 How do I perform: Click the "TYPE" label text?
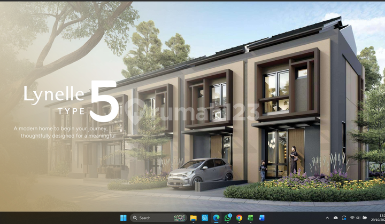pyautogui.click(x=72, y=111)
